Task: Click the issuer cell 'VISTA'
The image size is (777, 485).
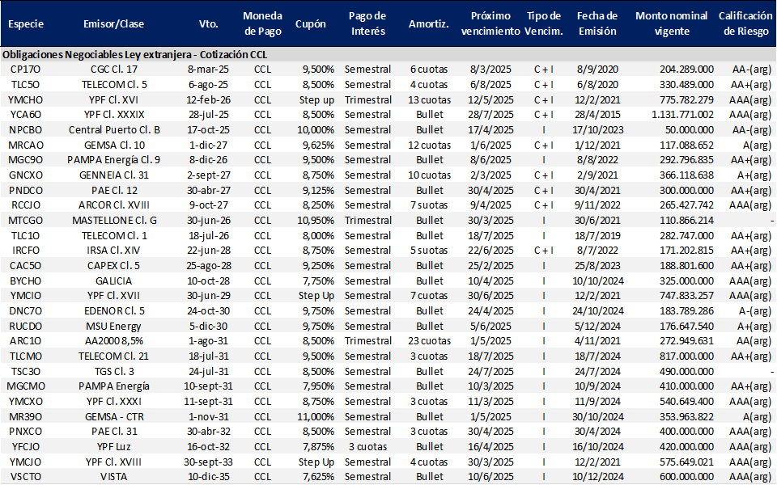Action: (114, 477)
